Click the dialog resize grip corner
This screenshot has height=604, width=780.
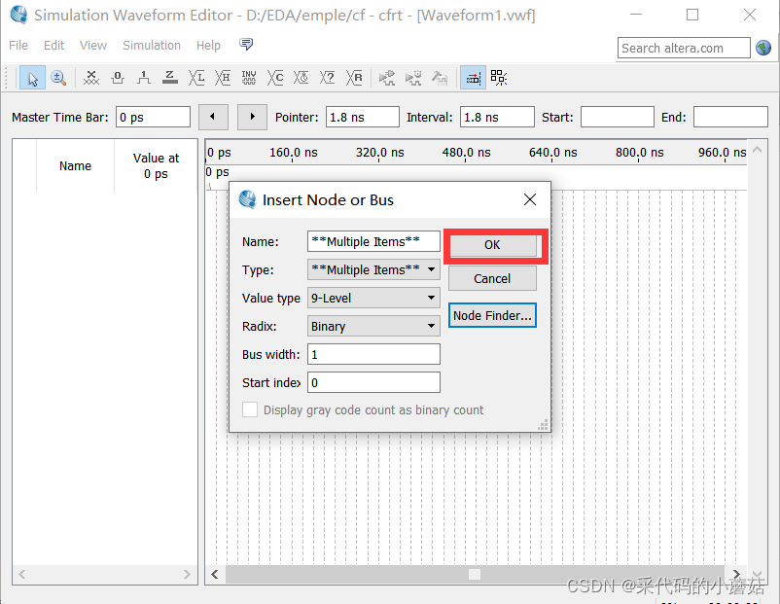point(544,424)
